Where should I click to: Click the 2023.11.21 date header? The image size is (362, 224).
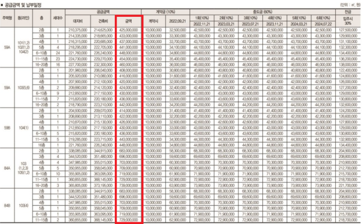tap(275, 24)
